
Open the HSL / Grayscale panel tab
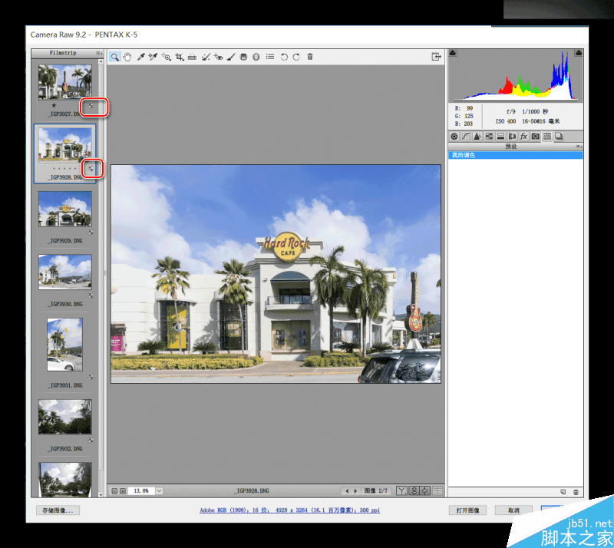tap(489, 137)
